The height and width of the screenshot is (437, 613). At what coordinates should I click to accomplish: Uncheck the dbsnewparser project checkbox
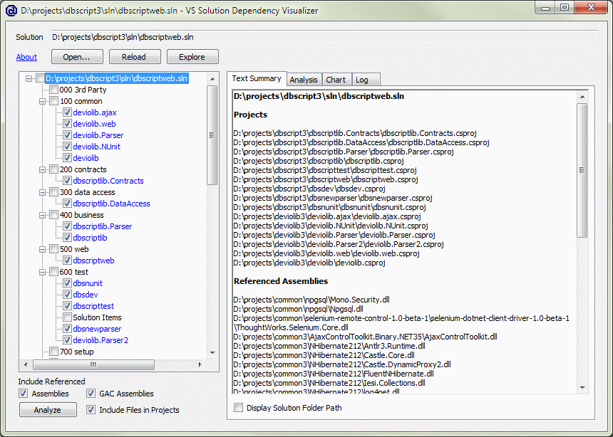pos(67,329)
